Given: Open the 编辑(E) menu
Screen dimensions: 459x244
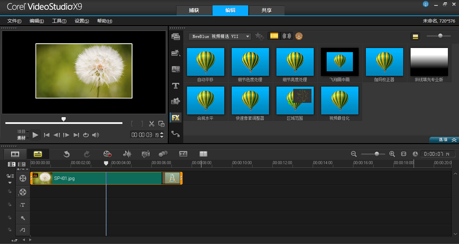Looking at the screenshot, I should [37, 21].
